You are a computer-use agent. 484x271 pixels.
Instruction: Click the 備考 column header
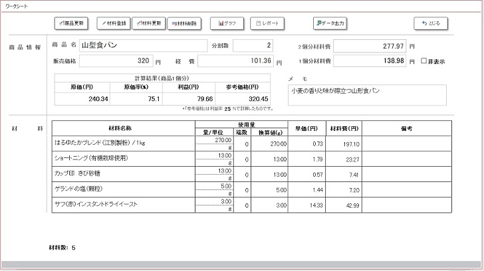tap(407, 128)
